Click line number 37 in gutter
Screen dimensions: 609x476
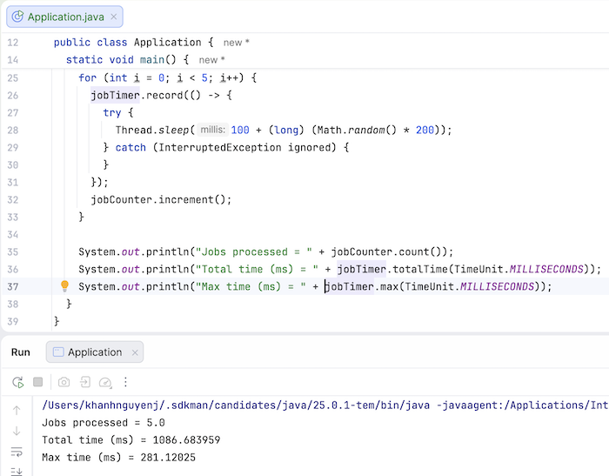point(12,286)
